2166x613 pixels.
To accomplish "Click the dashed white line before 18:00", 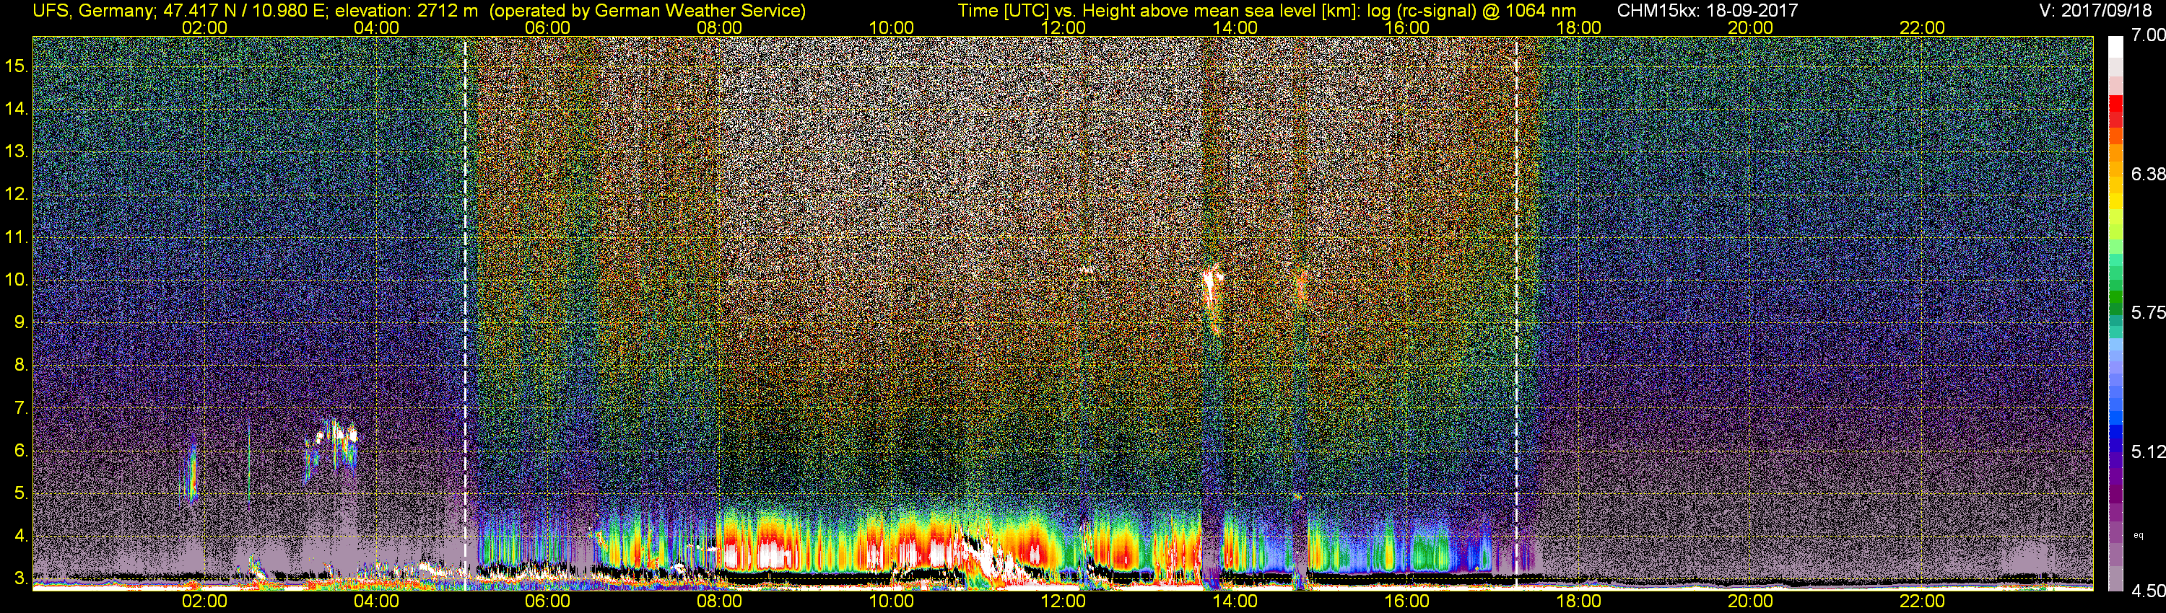I will tap(1516, 312).
